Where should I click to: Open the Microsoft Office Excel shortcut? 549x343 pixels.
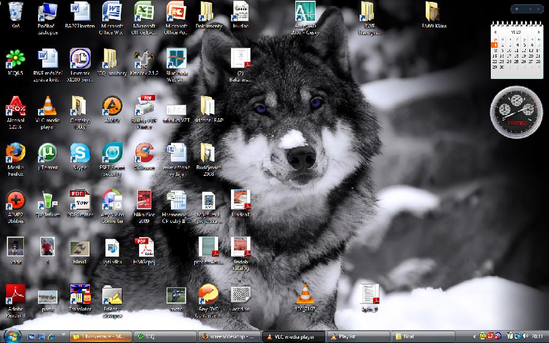pos(145,12)
